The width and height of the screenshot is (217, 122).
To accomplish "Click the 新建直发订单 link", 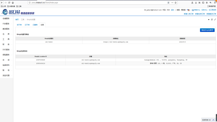I will click(x=211, y=14).
